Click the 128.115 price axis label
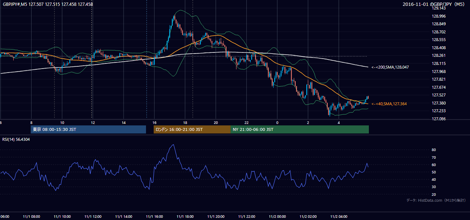This screenshot has height=220, width=470. tap(438, 63)
